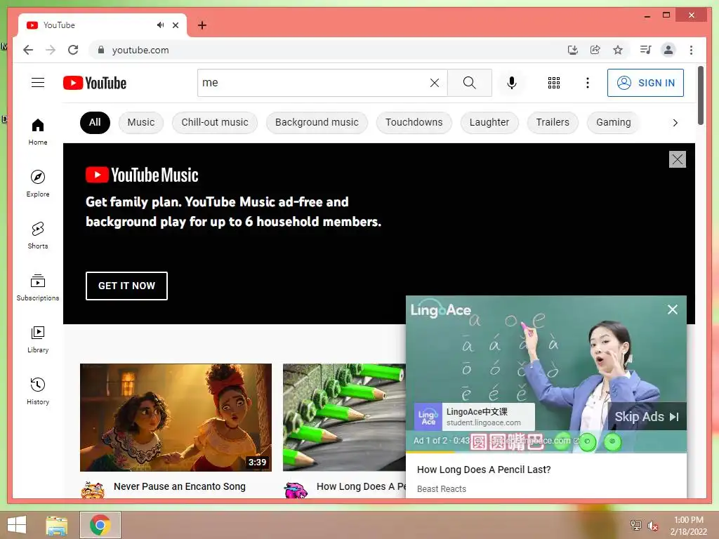The height and width of the screenshot is (539, 719).
Task: Open Chrome profile avatar
Action: click(x=668, y=50)
